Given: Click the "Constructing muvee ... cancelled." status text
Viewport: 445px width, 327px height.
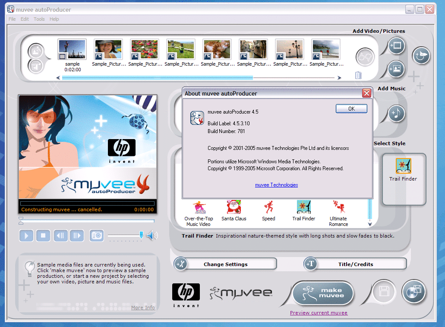Looking at the screenshot, I should [x=62, y=210].
